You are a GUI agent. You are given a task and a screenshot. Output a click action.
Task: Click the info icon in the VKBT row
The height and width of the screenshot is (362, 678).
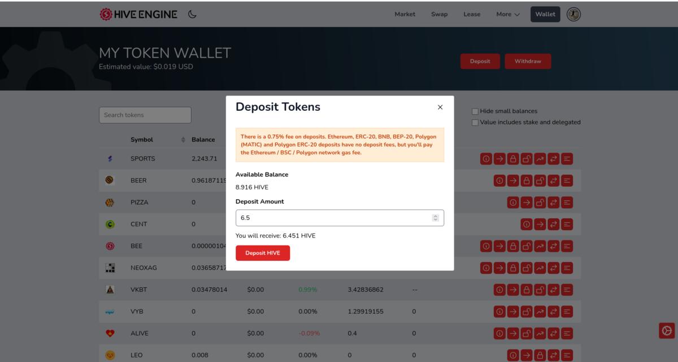point(499,290)
